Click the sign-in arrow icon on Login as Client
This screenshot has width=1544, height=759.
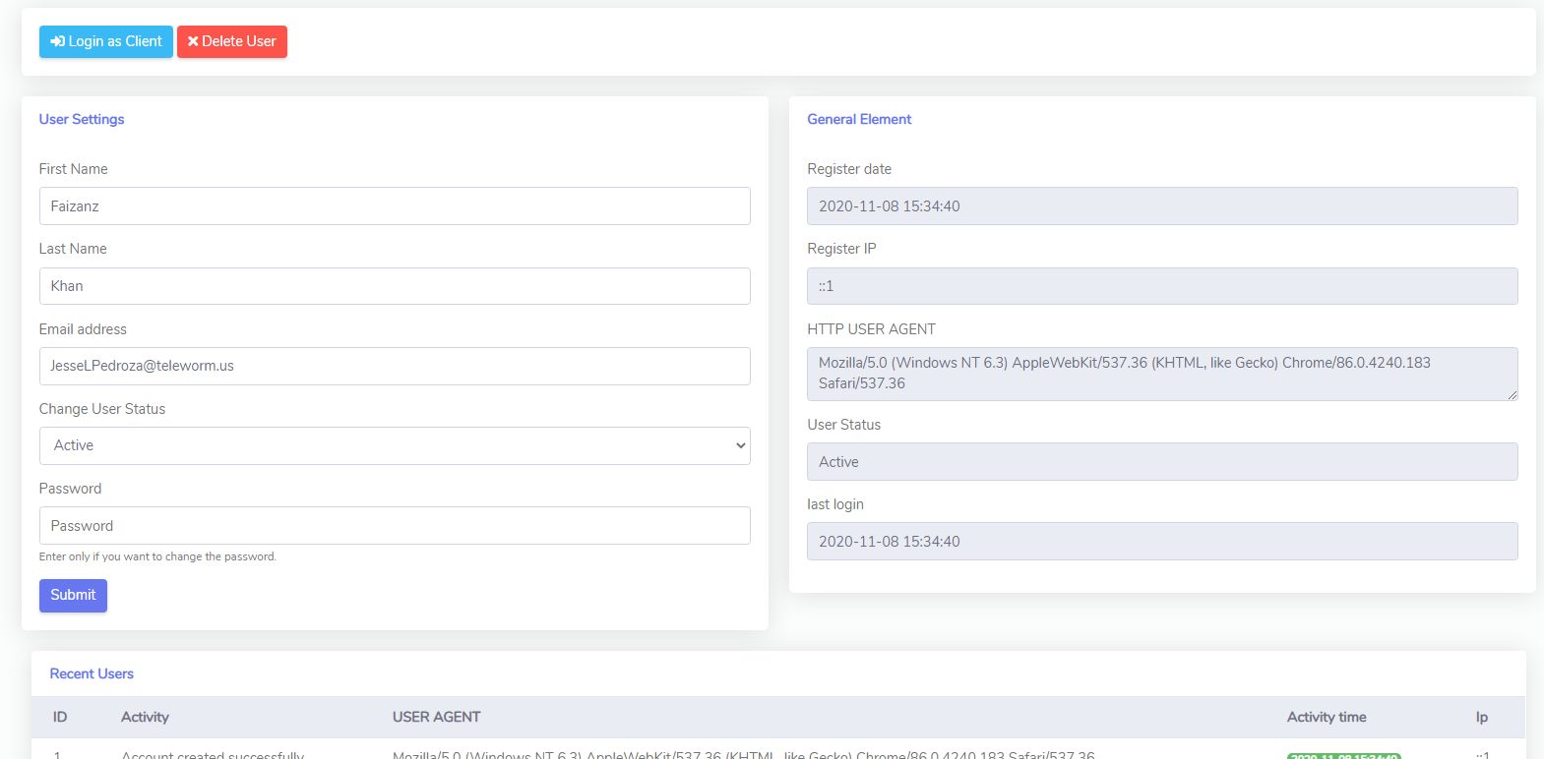coord(58,41)
